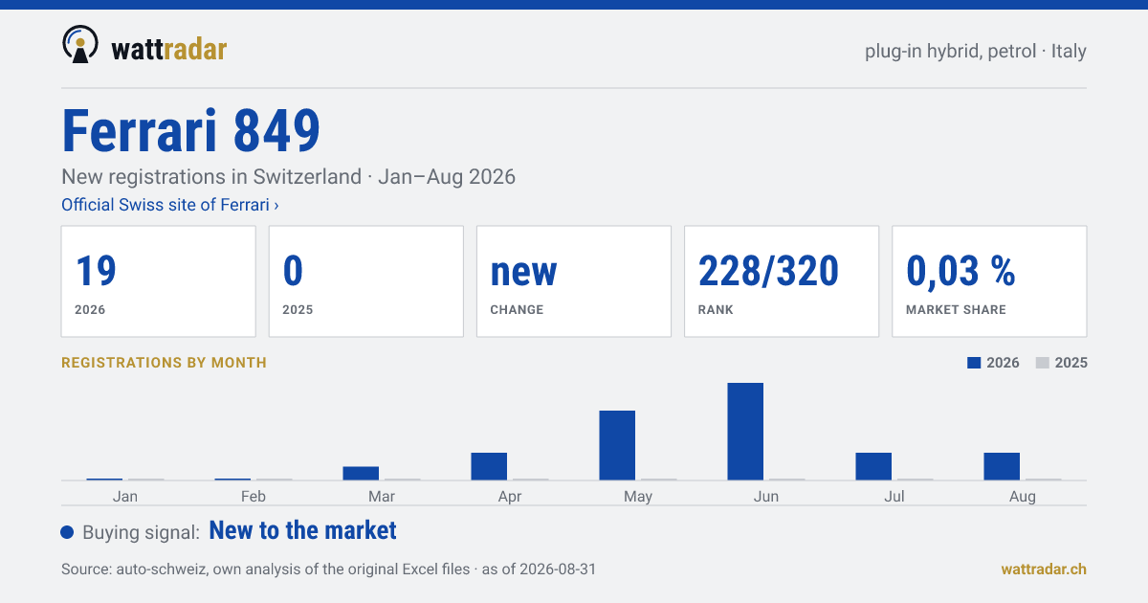Click the July 2026 bar

[873, 466]
